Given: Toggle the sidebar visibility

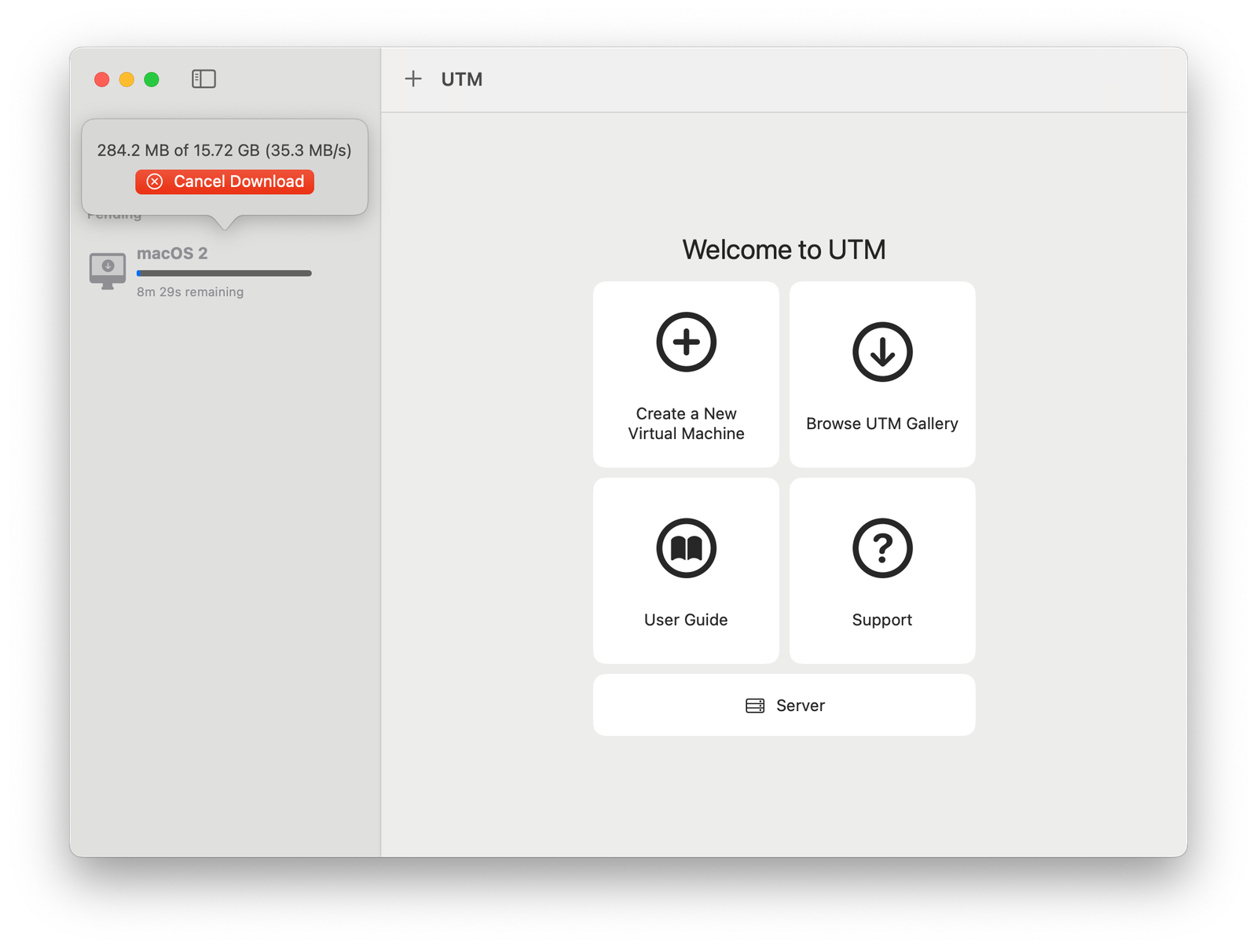Looking at the screenshot, I should [204, 79].
